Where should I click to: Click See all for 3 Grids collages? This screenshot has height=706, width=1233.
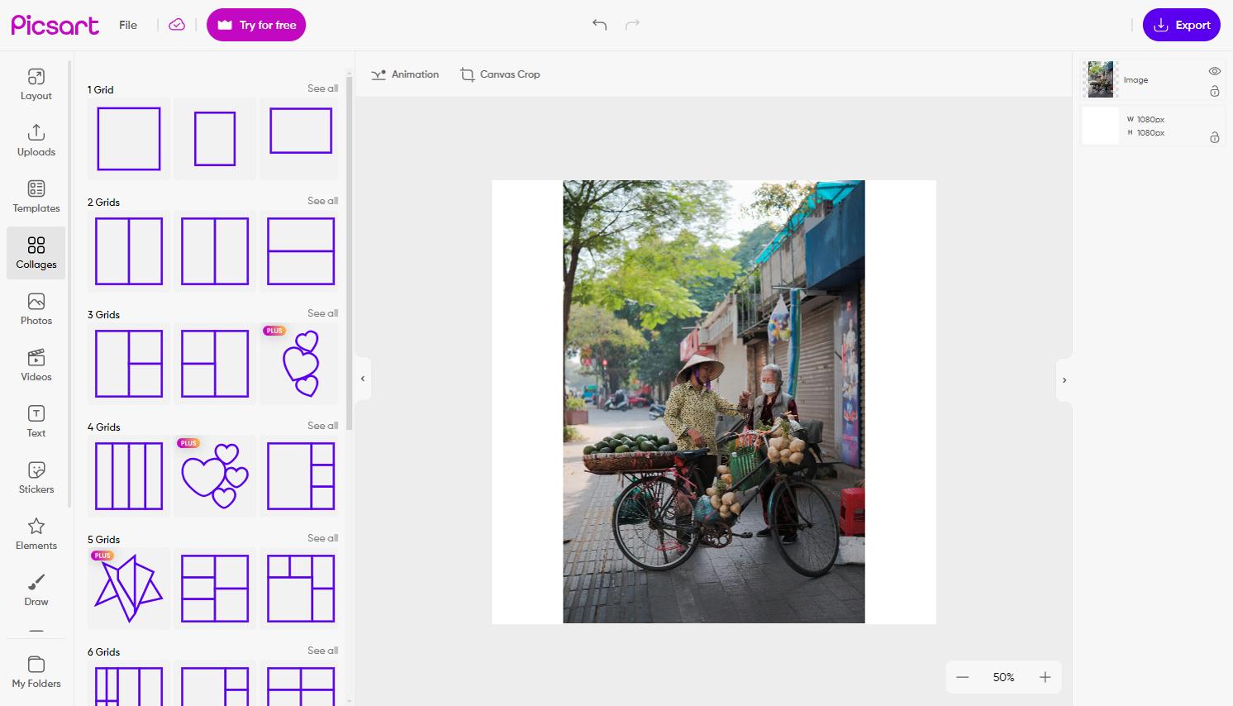[x=322, y=313]
